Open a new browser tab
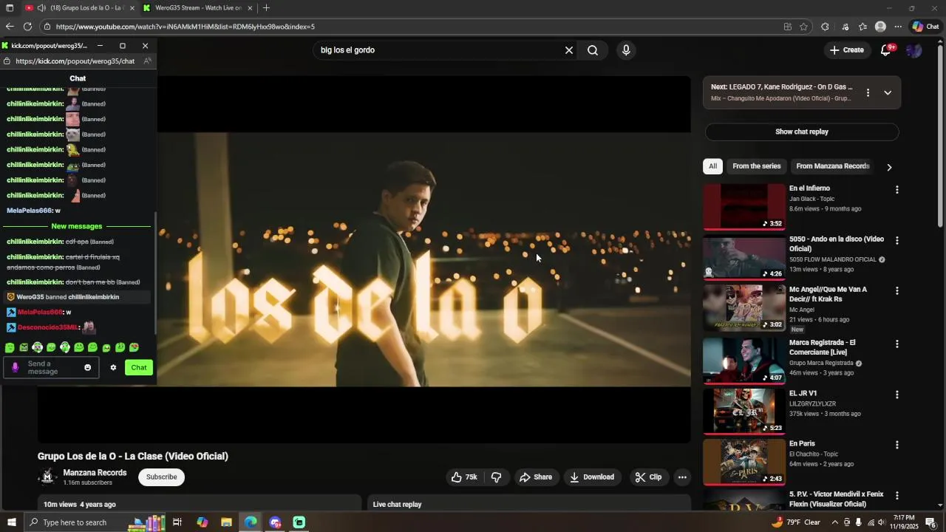The height and width of the screenshot is (532, 946). click(x=266, y=8)
